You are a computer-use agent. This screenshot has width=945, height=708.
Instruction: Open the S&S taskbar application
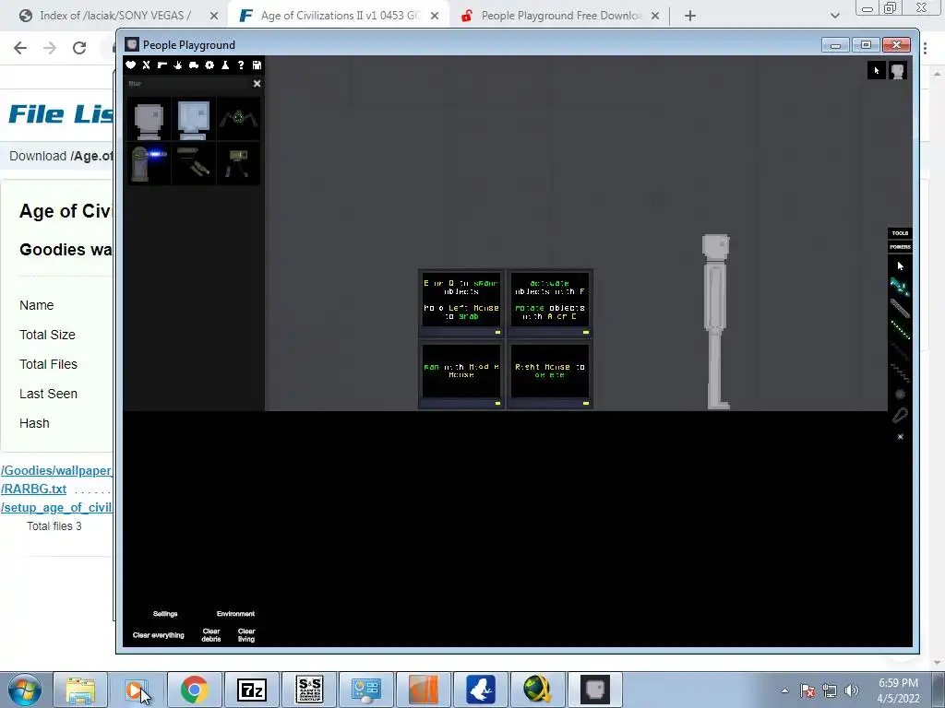click(x=310, y=690)
